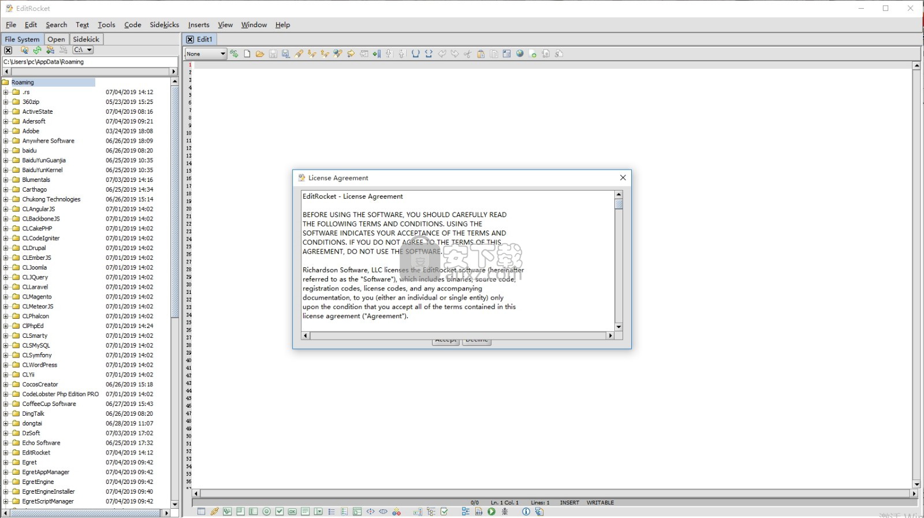
Task: Select the CoffeeCup Software folder
Action: [x=49, y=404]
